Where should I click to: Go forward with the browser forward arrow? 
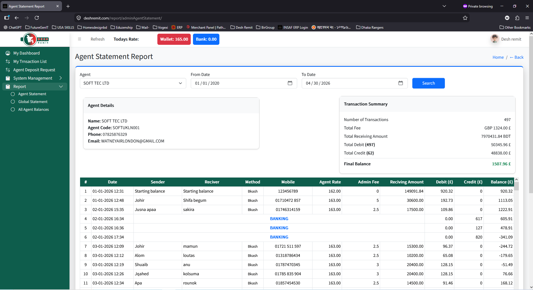(x=27, y=18)
